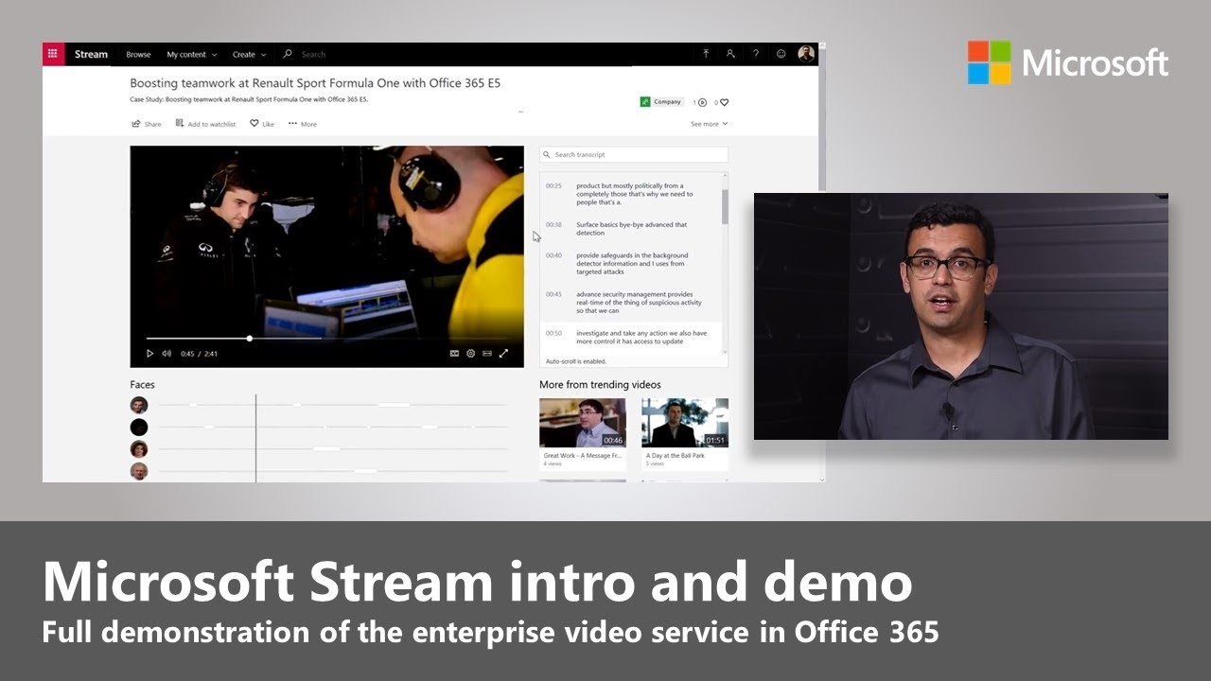This screenshot has height=681, width=1211.
Task: Jump to transcript entry 00:50
Action: (630, 338)
